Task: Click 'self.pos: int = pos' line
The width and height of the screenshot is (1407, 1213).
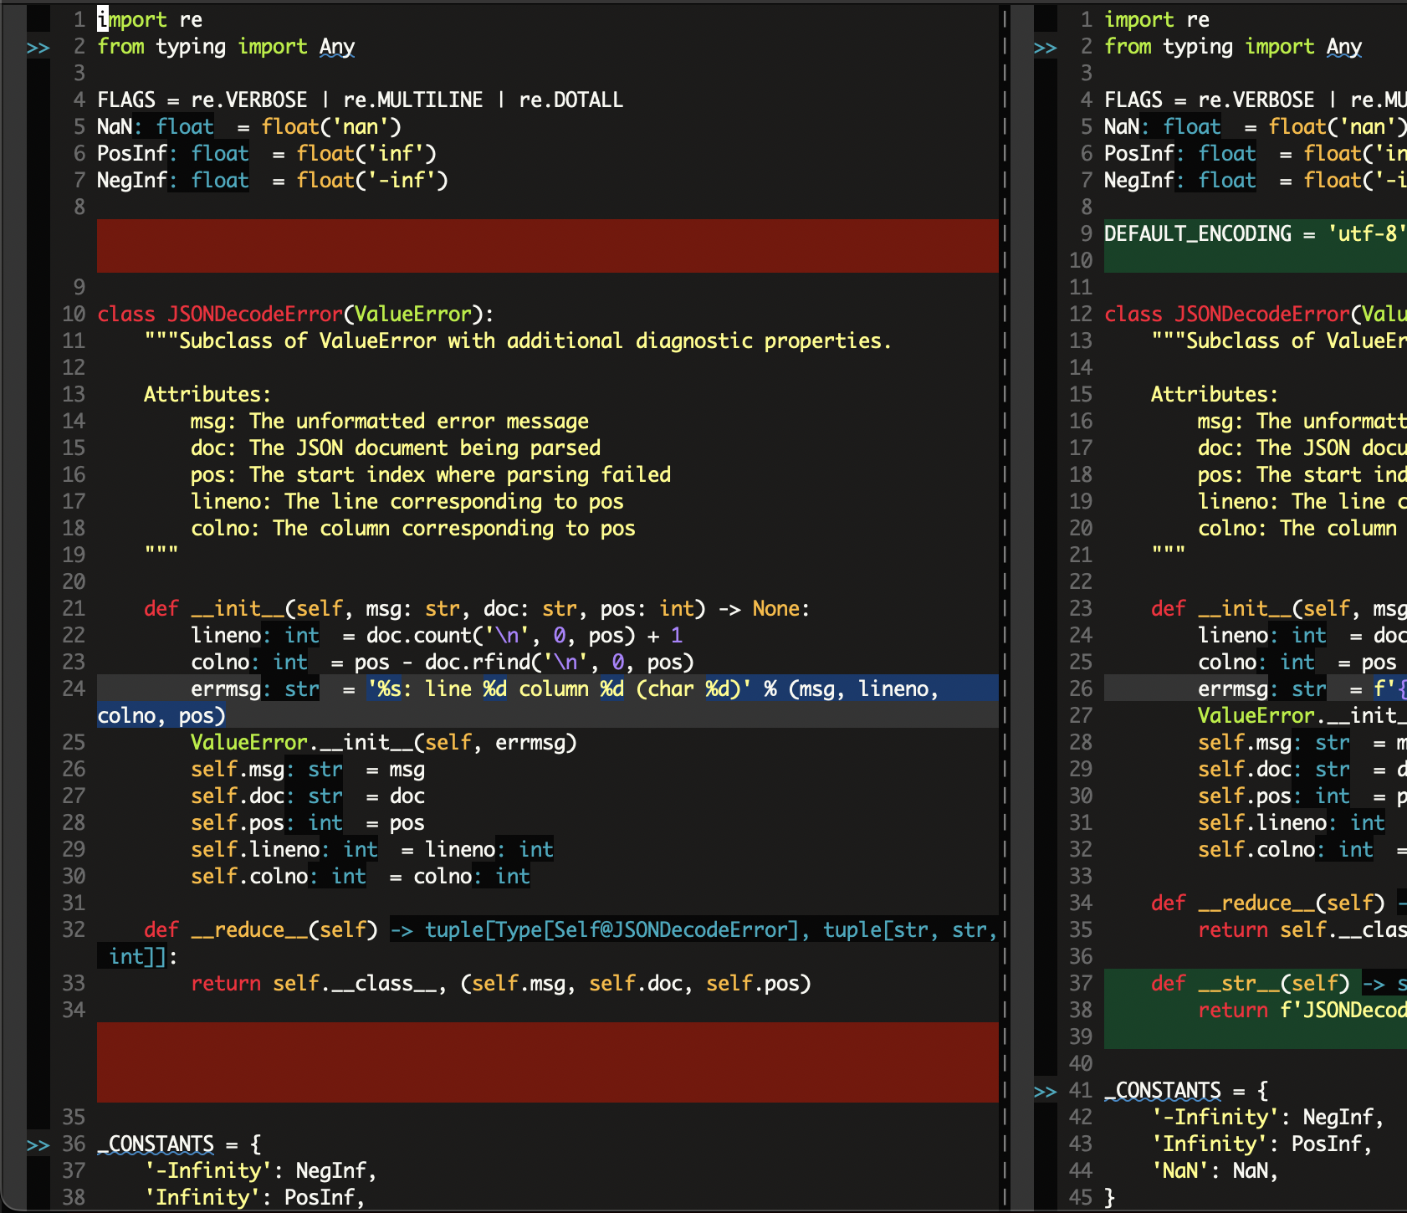Action: click(x=308, y=823)
